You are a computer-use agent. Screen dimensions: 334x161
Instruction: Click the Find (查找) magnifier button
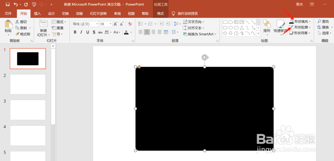(x=323, y=21)
